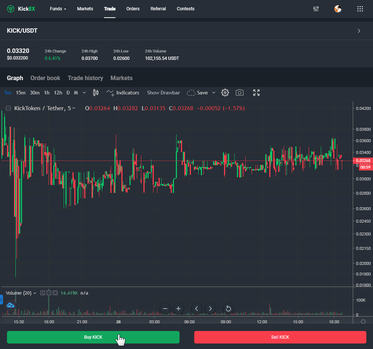Toggle visibility of the Volume indicator

point(43,293)
